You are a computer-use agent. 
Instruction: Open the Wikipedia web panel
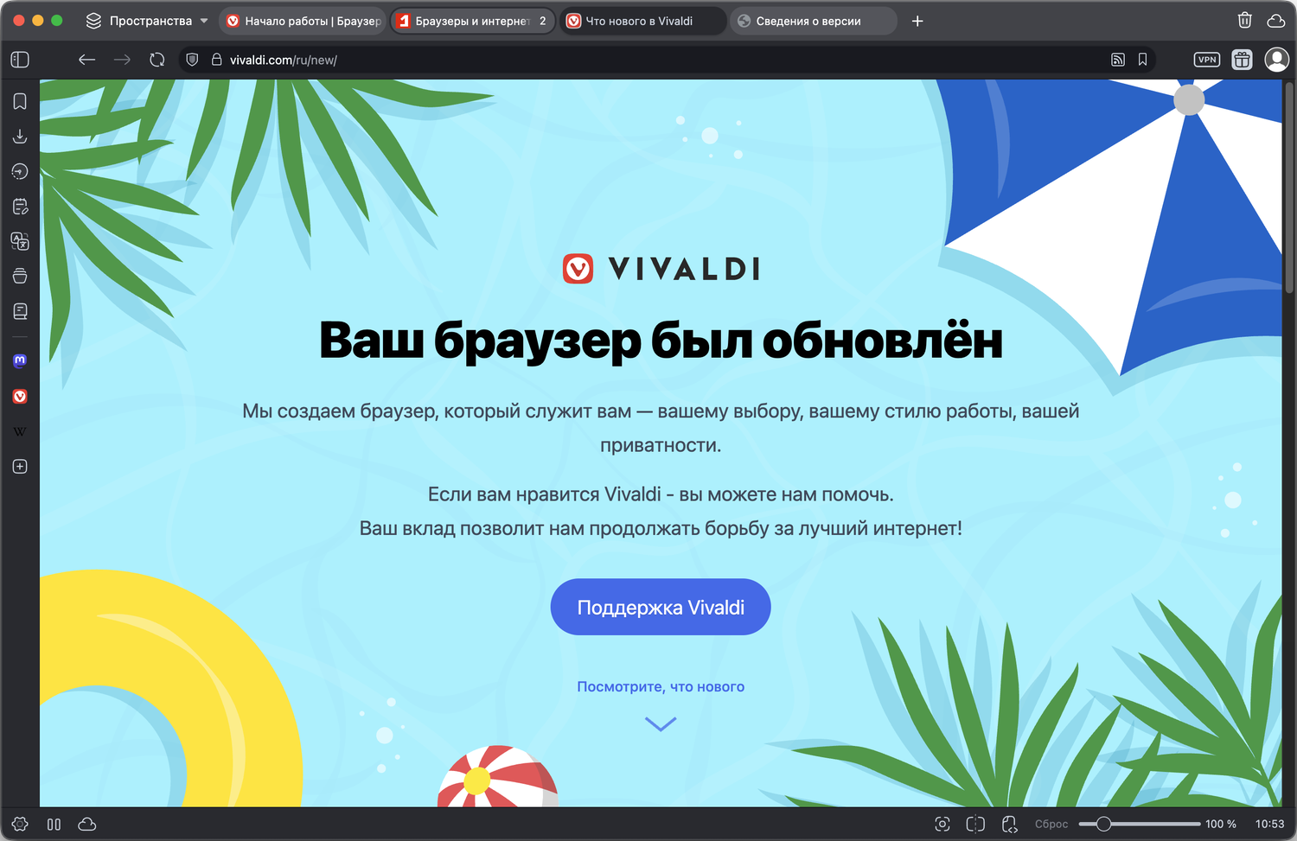(x=20, y=431)
